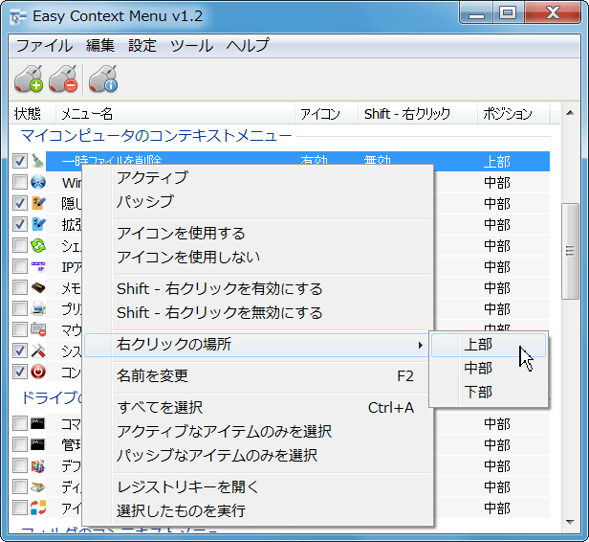589x542 pixels.
Task: Click the scrollbar up arrow
Action: [570, 112]
